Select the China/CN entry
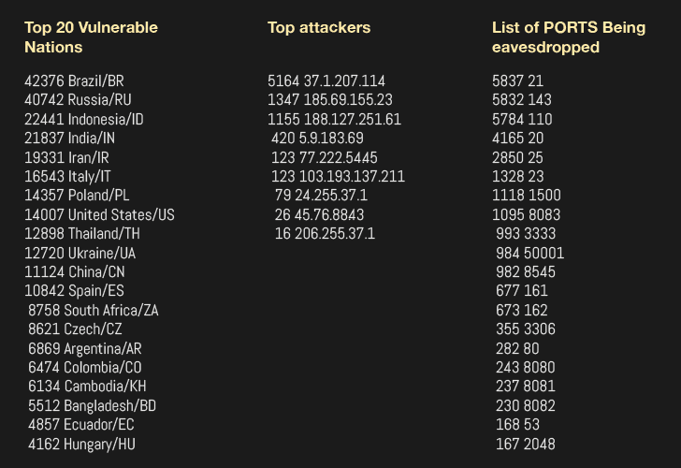 point(76,271)
